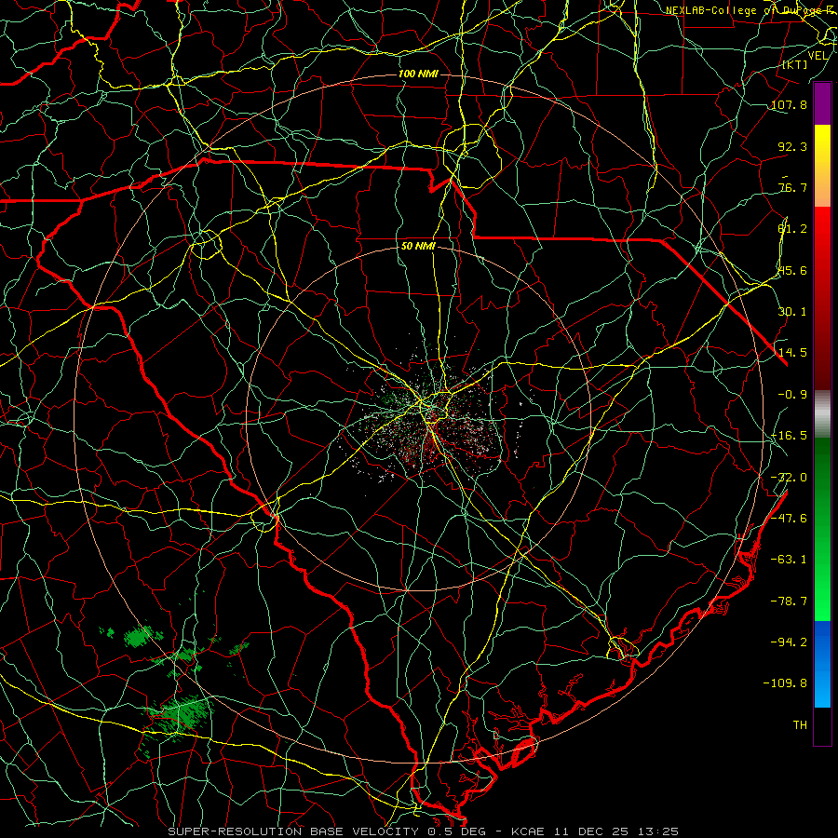
Task: Click the red segment of the velocity color bar
Action: (822, 298)
